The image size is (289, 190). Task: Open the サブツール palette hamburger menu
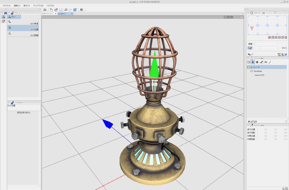coord(8,13)
